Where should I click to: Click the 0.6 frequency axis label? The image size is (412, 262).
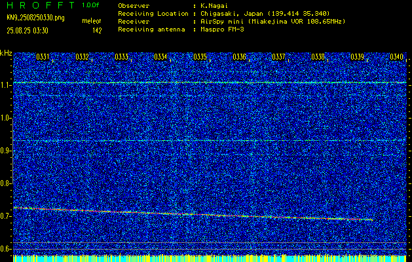5,249
